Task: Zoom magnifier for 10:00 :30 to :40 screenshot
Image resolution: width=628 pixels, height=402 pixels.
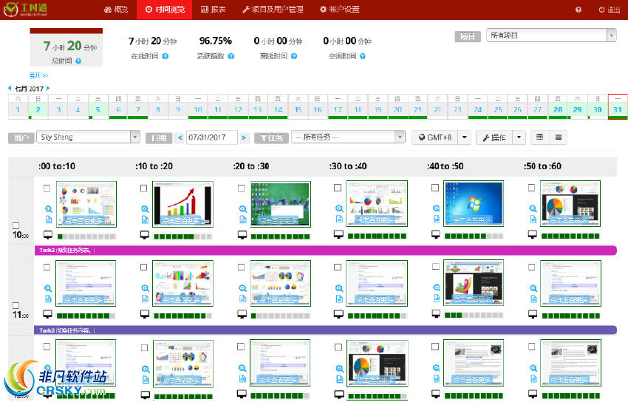Action: point(339,208)
